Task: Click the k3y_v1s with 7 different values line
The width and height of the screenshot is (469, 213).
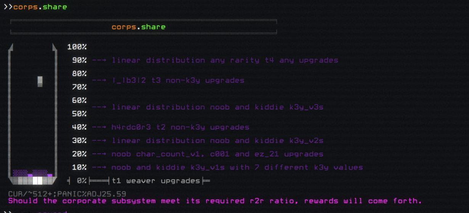Action: 237,167
